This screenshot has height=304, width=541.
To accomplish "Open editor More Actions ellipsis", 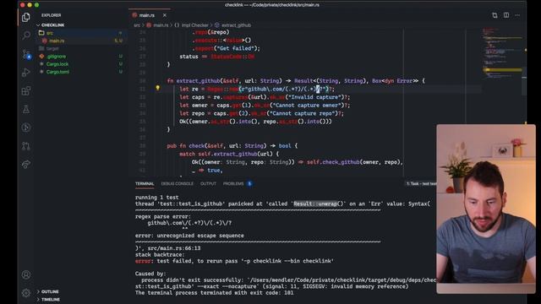I will point(517,15).
